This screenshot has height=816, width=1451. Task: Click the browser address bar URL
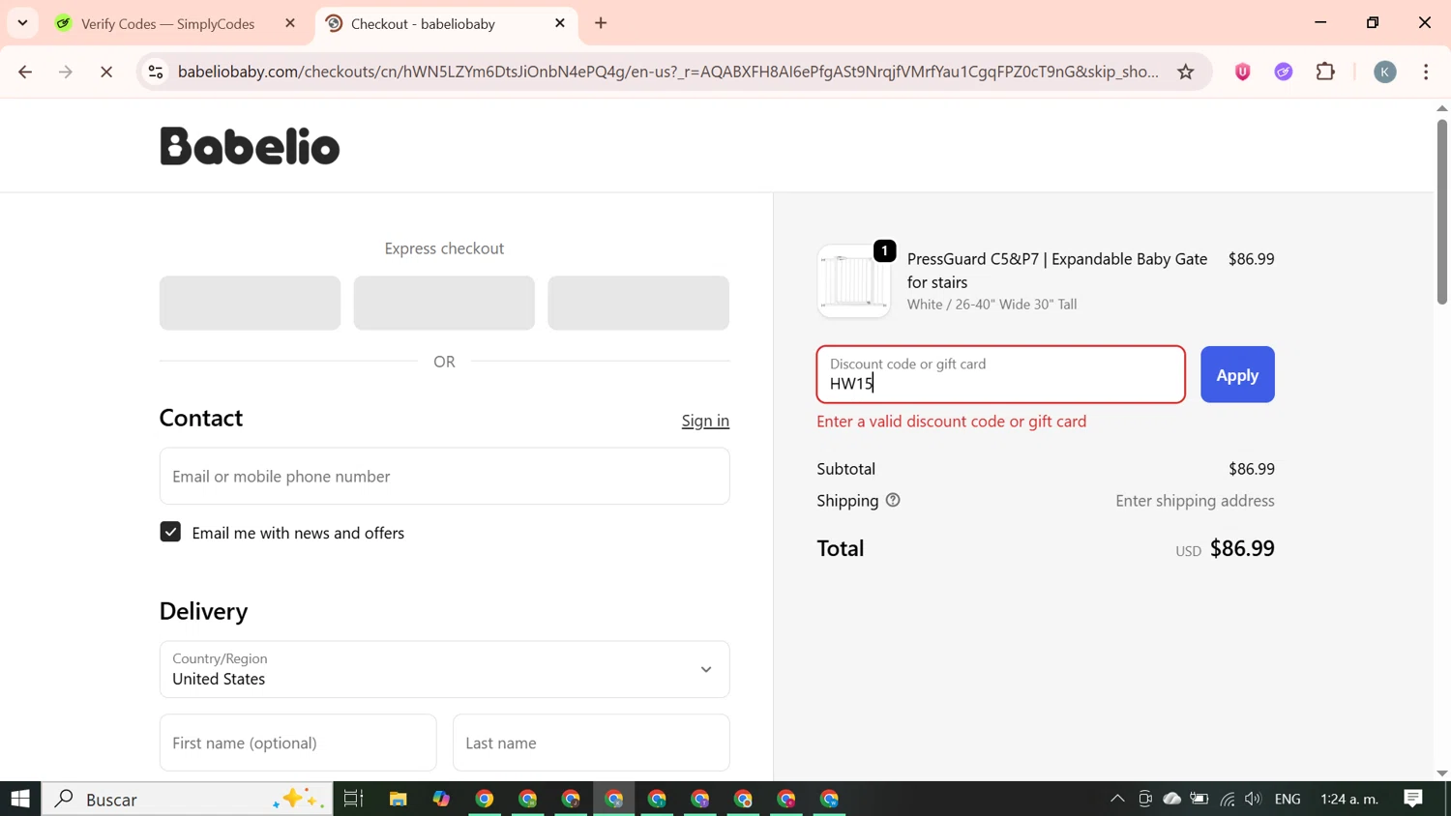click(667, 72)
